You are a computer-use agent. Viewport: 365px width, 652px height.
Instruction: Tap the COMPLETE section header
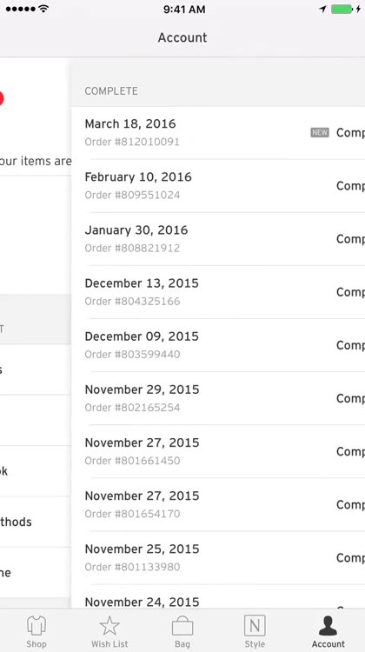111,91
